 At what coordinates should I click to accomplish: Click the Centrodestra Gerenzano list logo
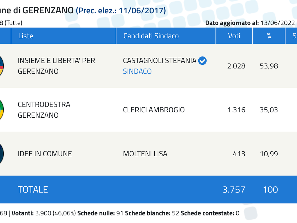tap(1, 110)
